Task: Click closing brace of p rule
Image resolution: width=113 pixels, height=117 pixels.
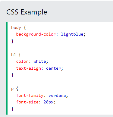Action: [x=12, y=109]
